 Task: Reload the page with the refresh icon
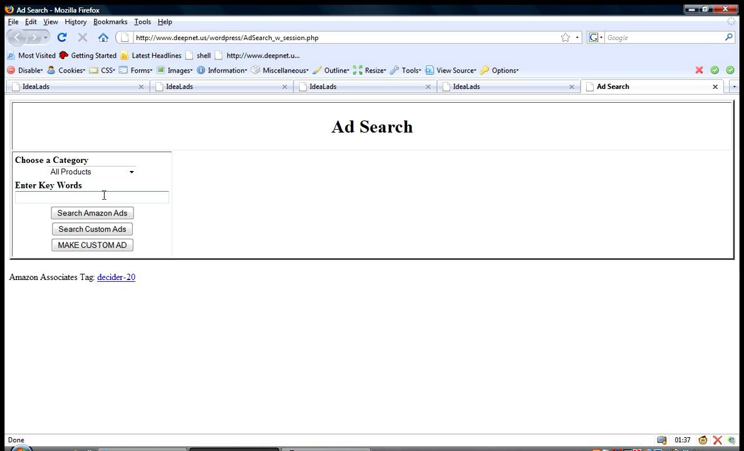(61, 38)
